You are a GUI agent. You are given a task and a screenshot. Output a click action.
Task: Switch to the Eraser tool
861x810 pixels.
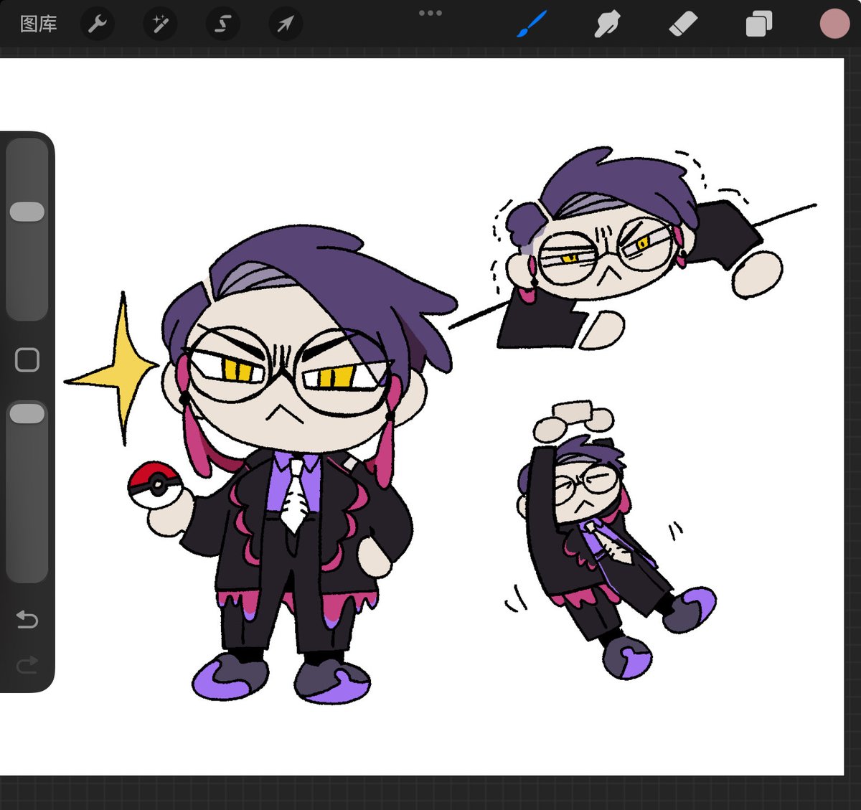683,23
